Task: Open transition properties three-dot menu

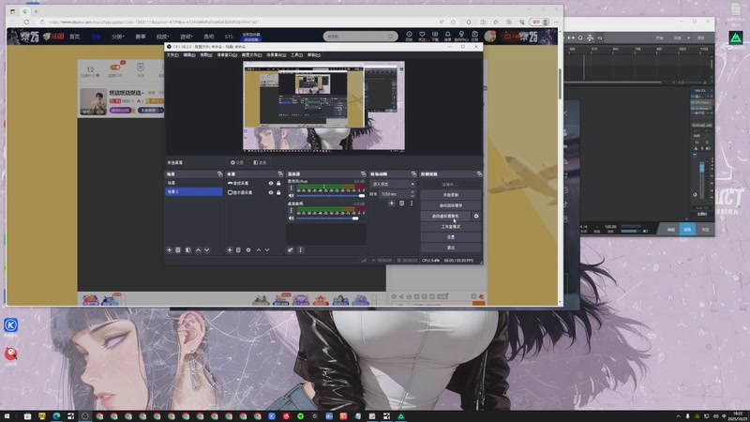Action: coord(412,203)
